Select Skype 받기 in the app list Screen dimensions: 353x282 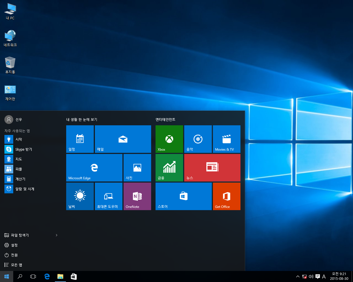click(x=31, y=149)
